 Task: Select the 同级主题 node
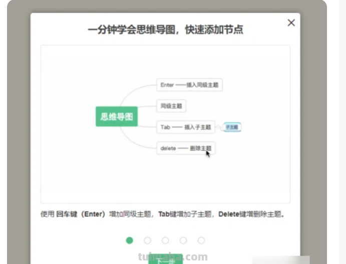[171, 106]
